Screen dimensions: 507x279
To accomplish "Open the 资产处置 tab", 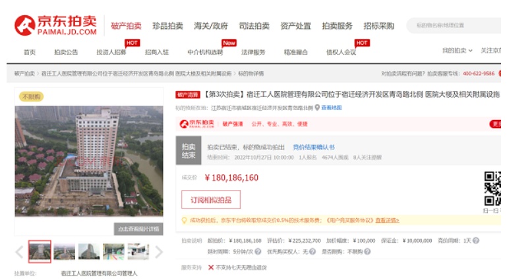I will pyautogui.click(x=295, y=26).
